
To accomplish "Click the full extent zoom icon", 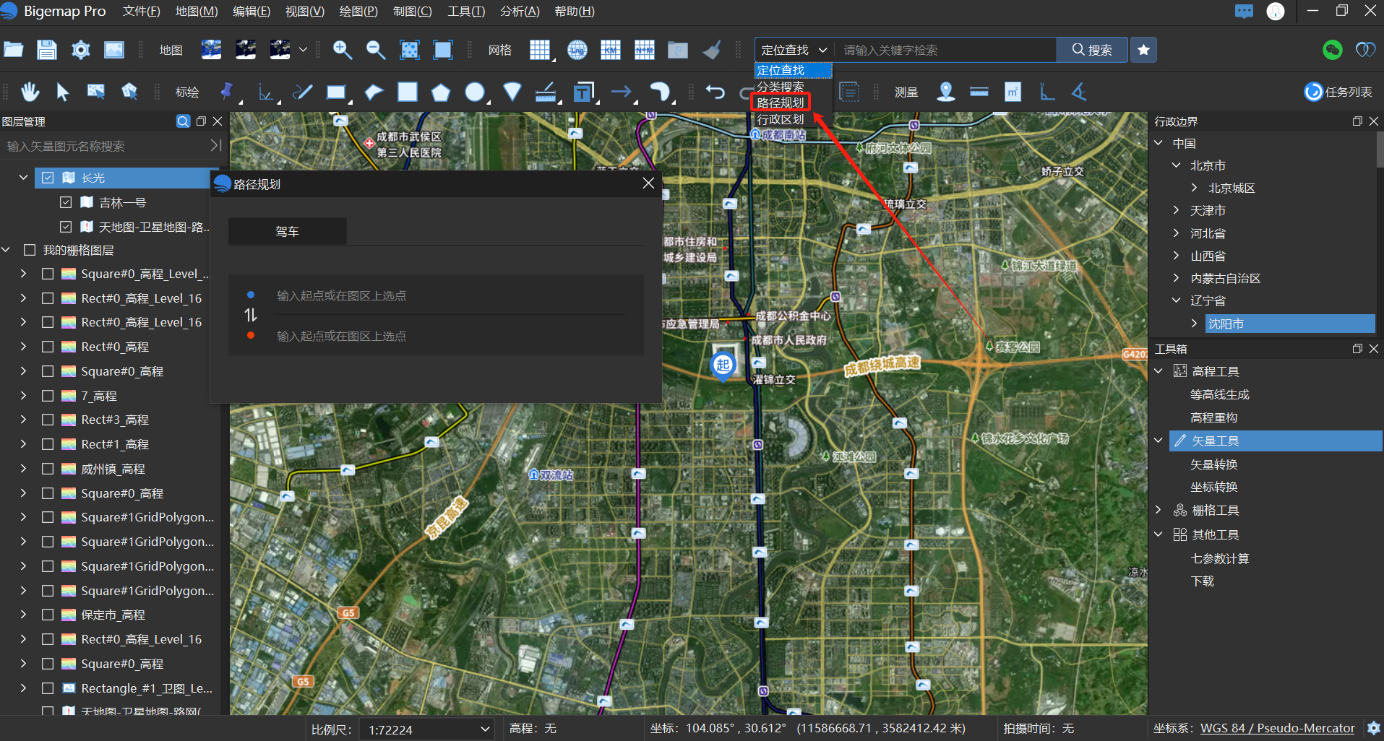I will tap(410, 50).
